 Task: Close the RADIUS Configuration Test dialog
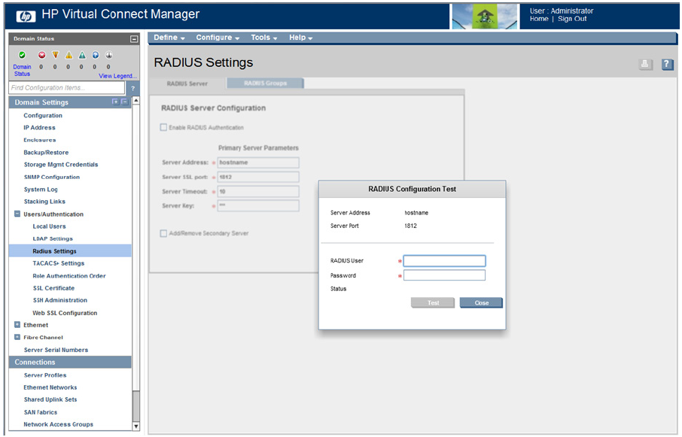[481, 302]
